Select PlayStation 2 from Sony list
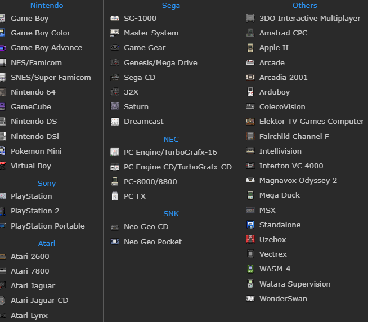This screenshot has height=322, width=368. [x=35, y=211]
